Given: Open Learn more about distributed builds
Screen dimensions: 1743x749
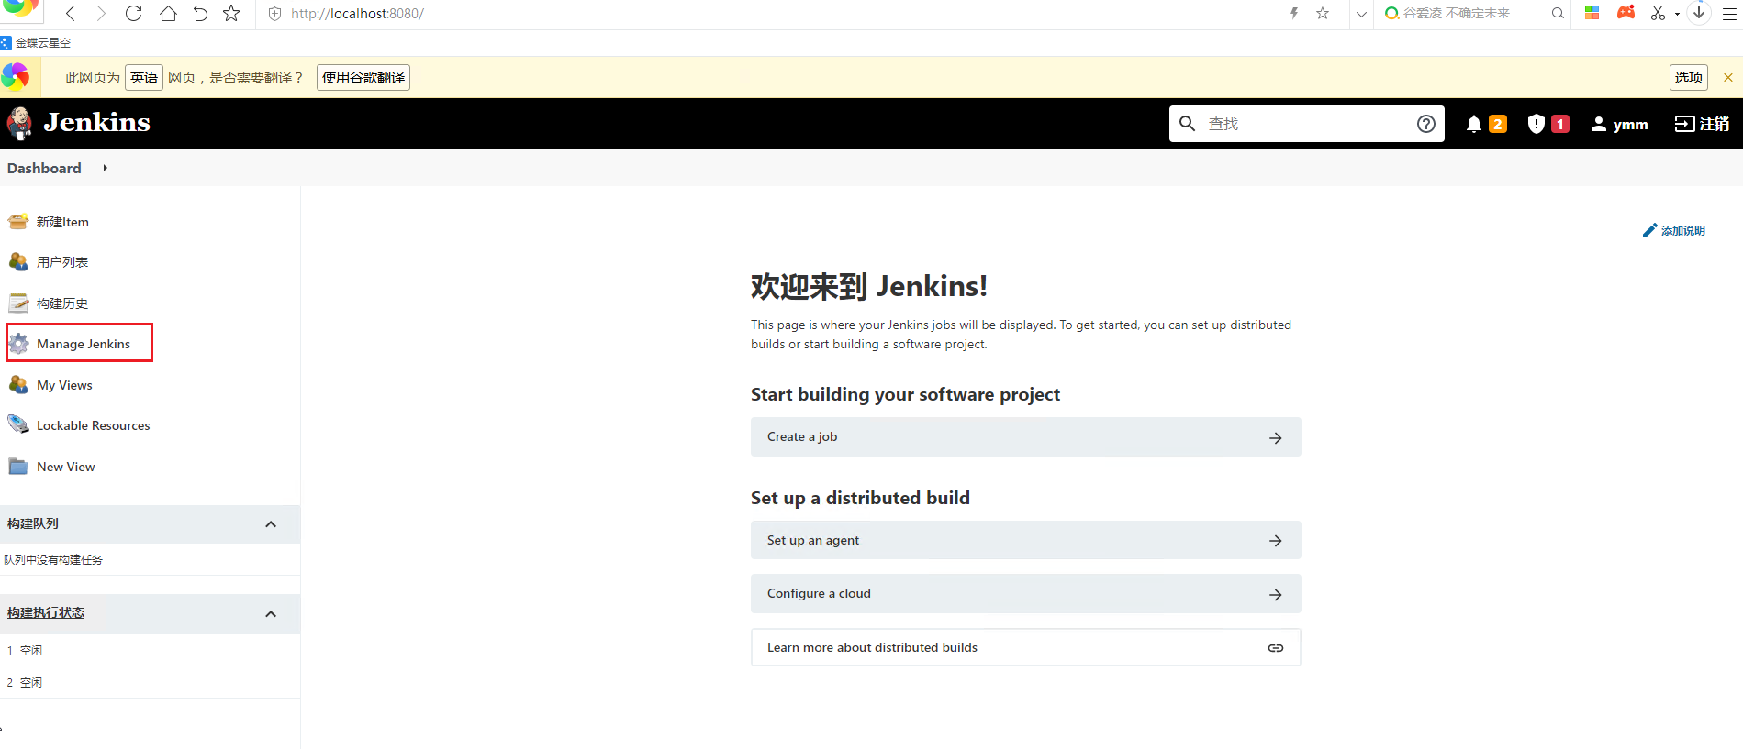Looking at the screenshot, I should tap(1025, 647).
